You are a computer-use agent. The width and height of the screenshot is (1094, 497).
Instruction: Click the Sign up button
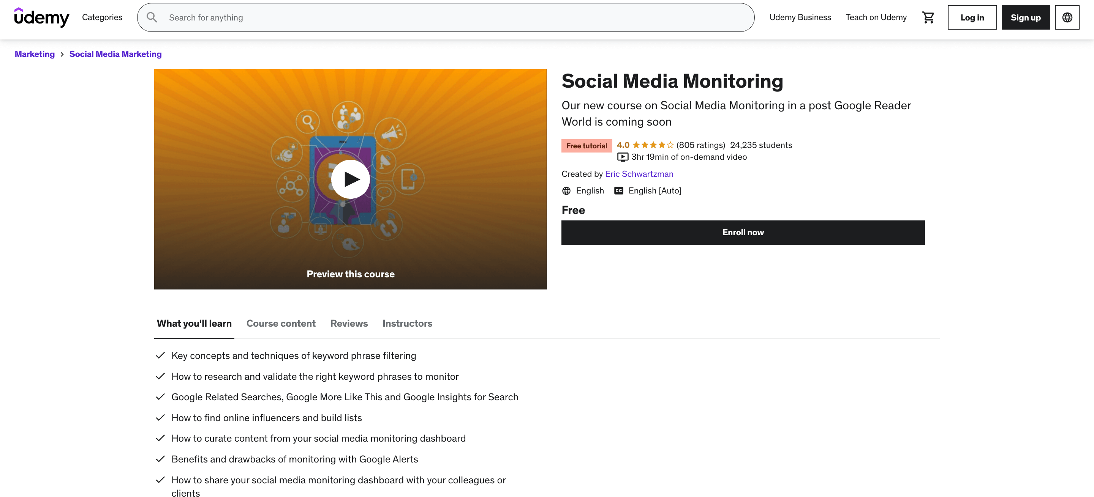click(x=1026, y=17)
